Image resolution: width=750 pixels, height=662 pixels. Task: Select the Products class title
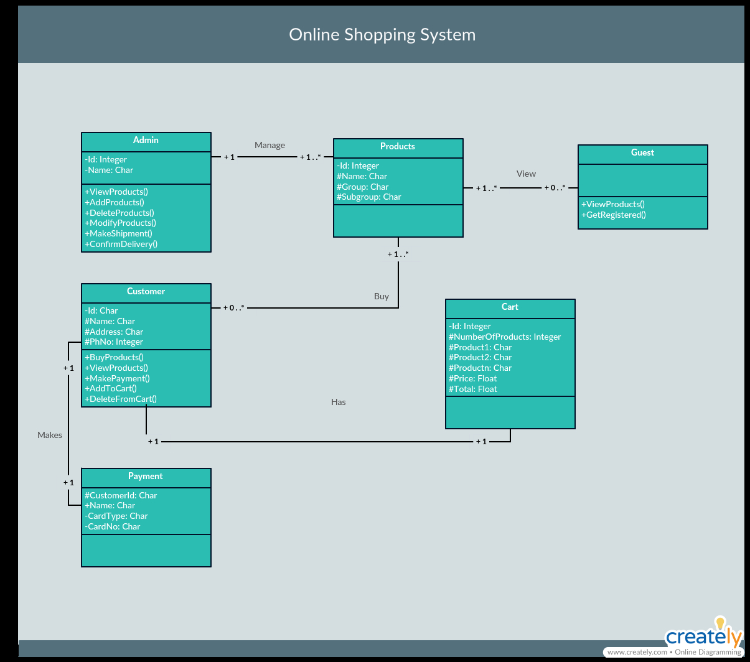pos(398,147)
